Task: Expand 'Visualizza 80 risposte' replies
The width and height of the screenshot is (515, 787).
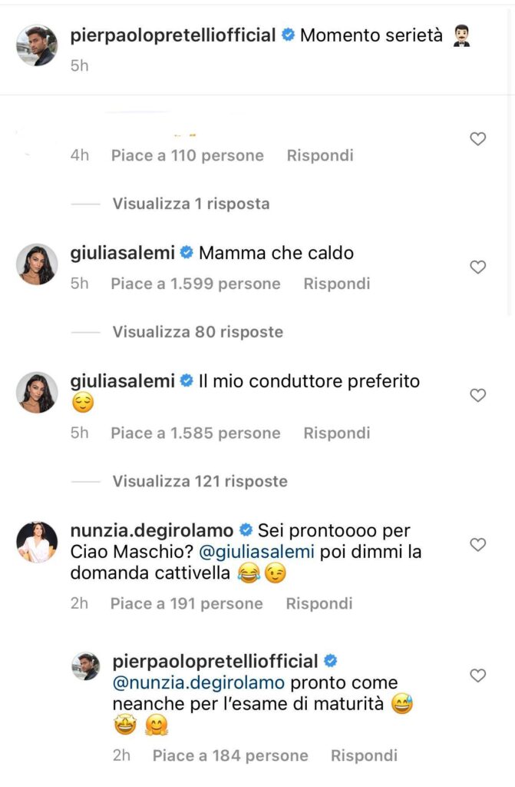Action: coord(197,332)
